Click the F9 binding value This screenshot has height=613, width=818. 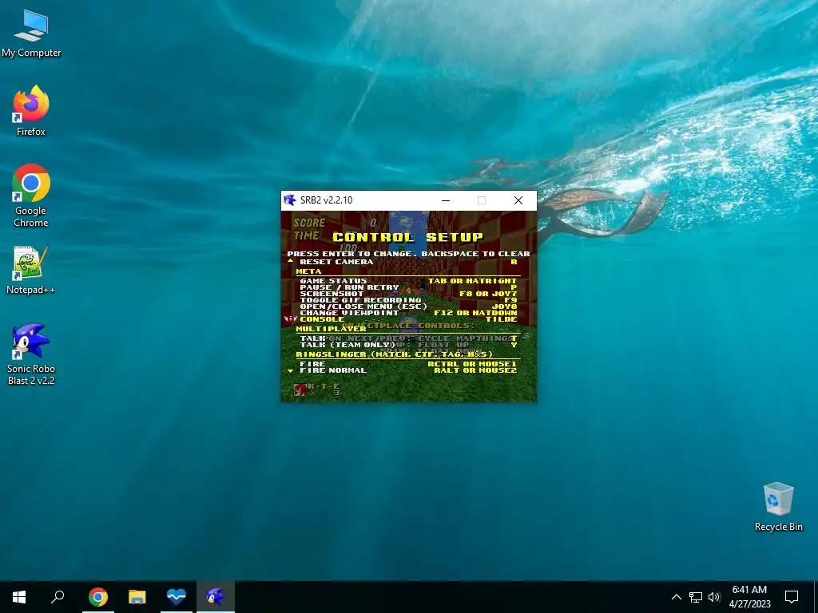[x=510, y=300]
